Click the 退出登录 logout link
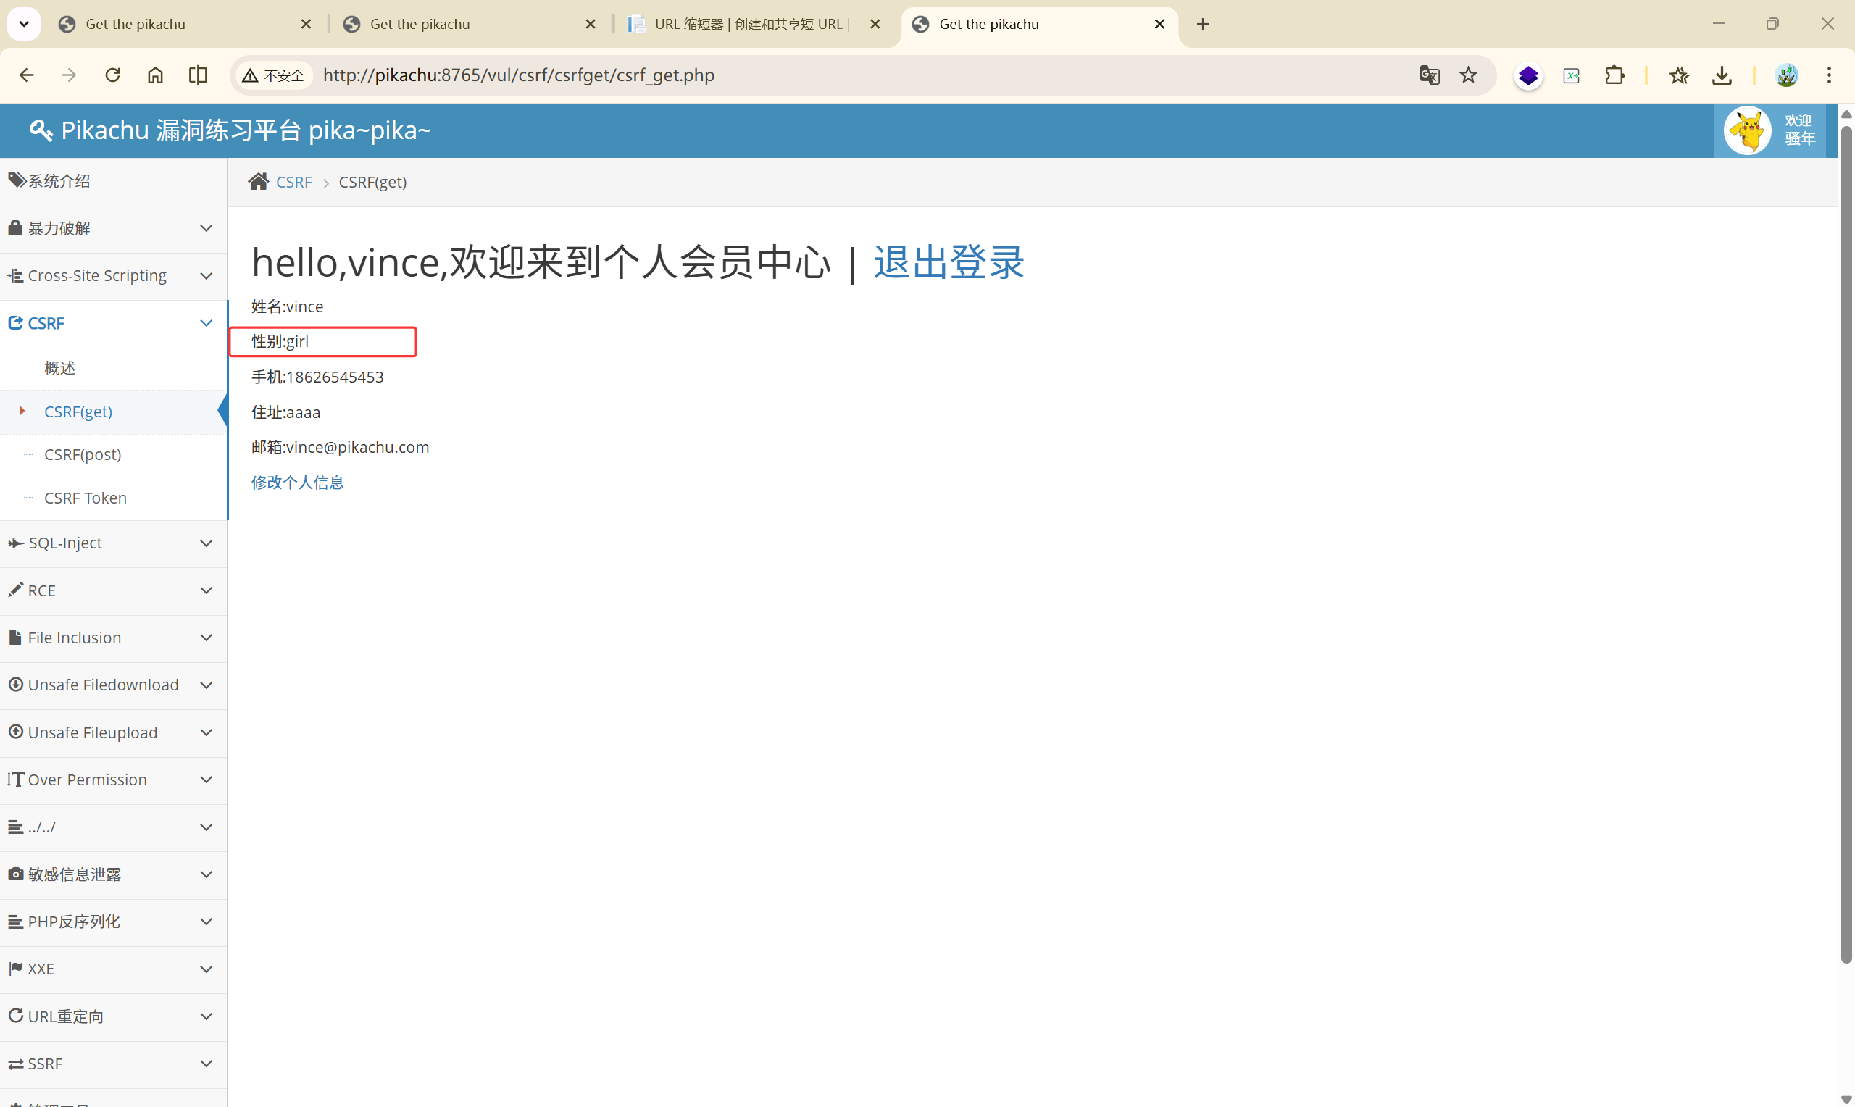The width and height of the screenshot is (1855, 1107). pos(949,262)
